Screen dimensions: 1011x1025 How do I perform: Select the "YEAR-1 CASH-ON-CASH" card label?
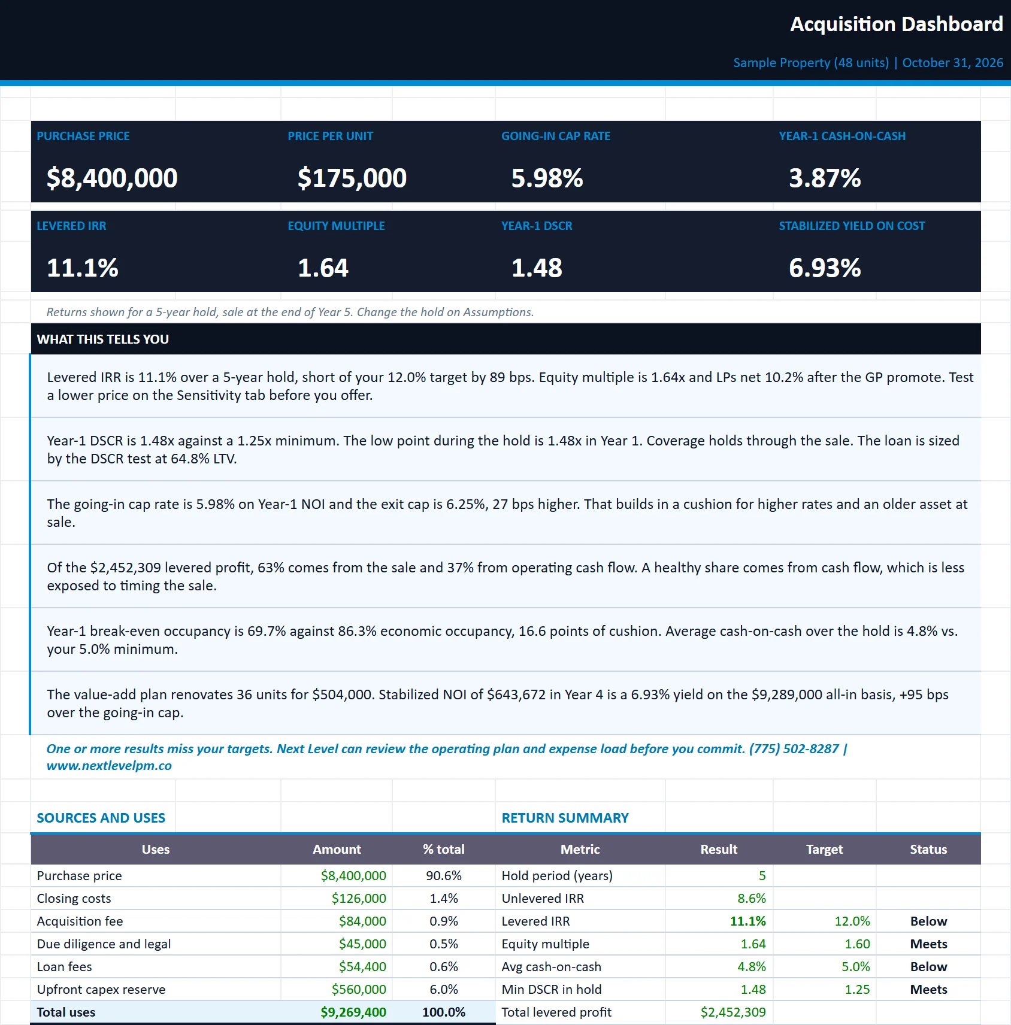coord(842,136)
